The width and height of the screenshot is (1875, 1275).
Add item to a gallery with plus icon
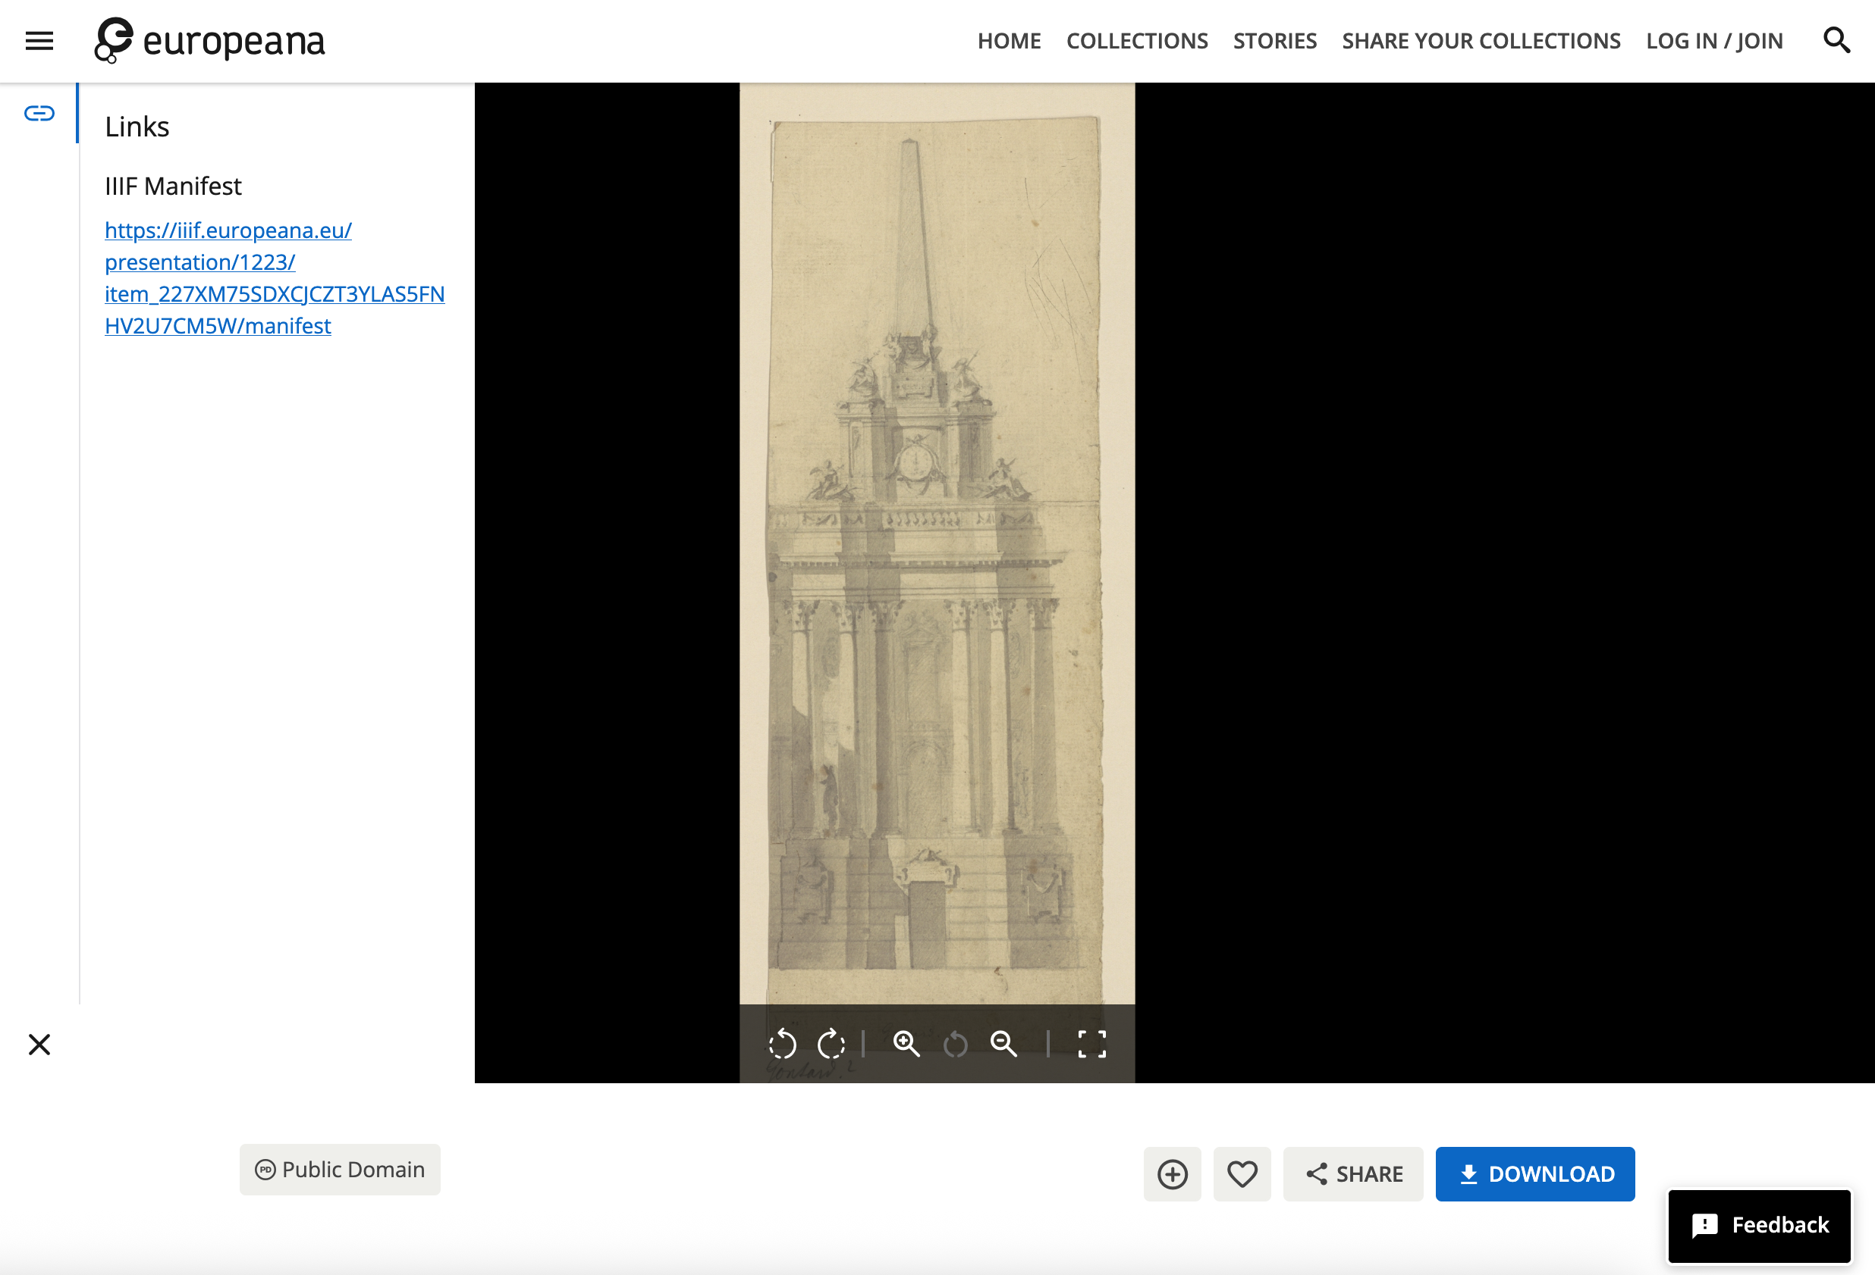pyautogui.click(x=1173, y=1174)
